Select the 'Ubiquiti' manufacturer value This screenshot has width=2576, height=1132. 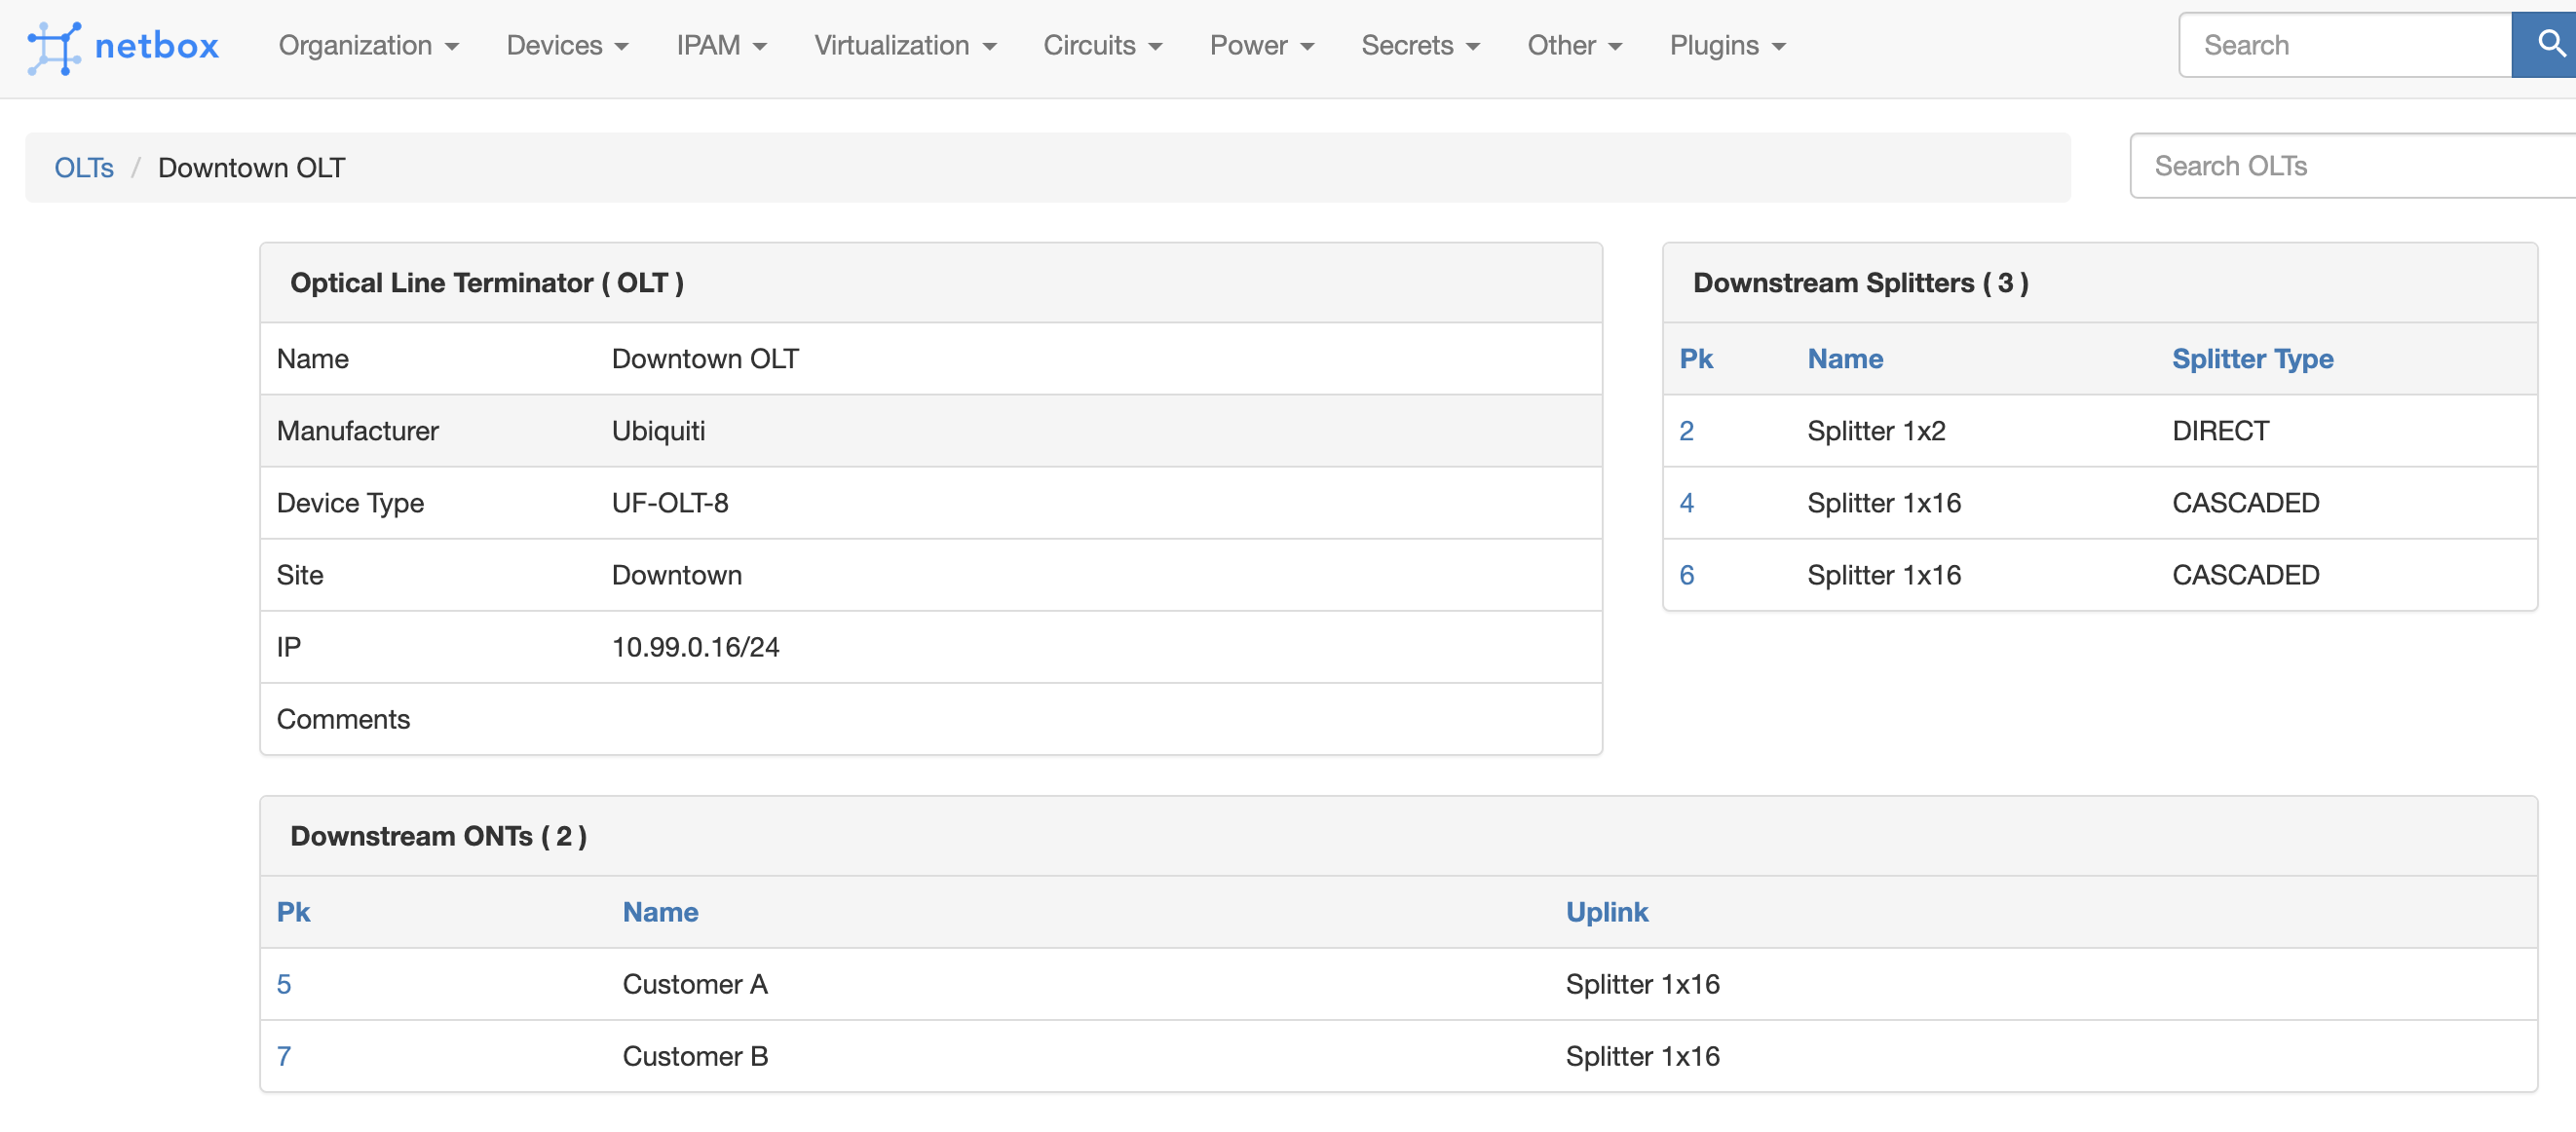pos(658,431)
